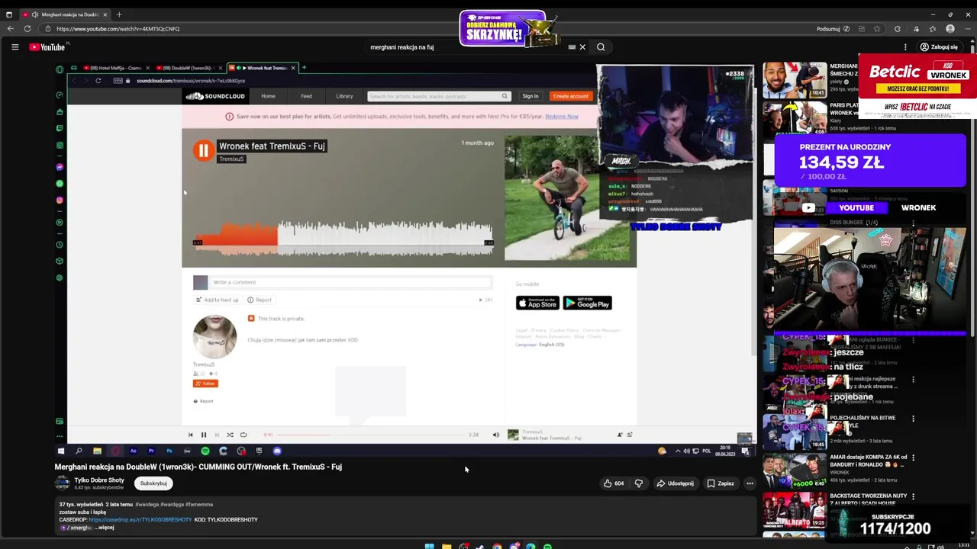Screen dimensions: 977x549
Task: Open Windows Start button on taskbar
Action: [x=429, y=546]
